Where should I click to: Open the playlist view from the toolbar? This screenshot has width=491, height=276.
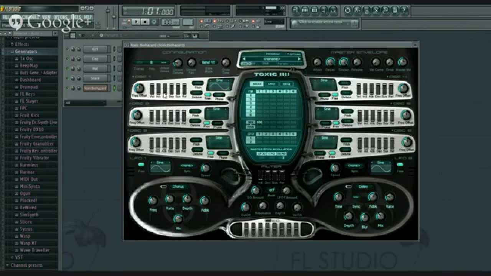click(296, 10)
